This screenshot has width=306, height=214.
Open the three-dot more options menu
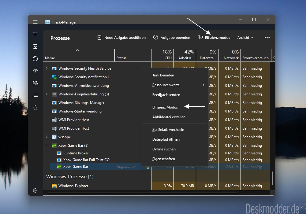coord(267,37)
